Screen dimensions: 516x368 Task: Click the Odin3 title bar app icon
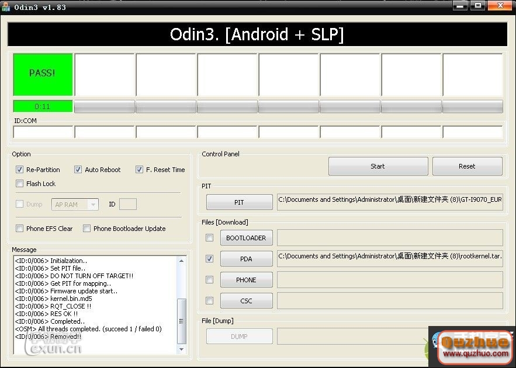[6, 7]
